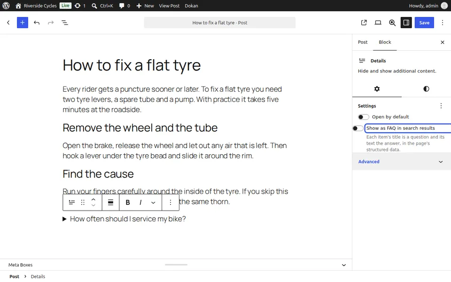Open the Riverside Cycles site link
Image resolution: width=451 pixels, height=282 pixels.
point(36,6)
